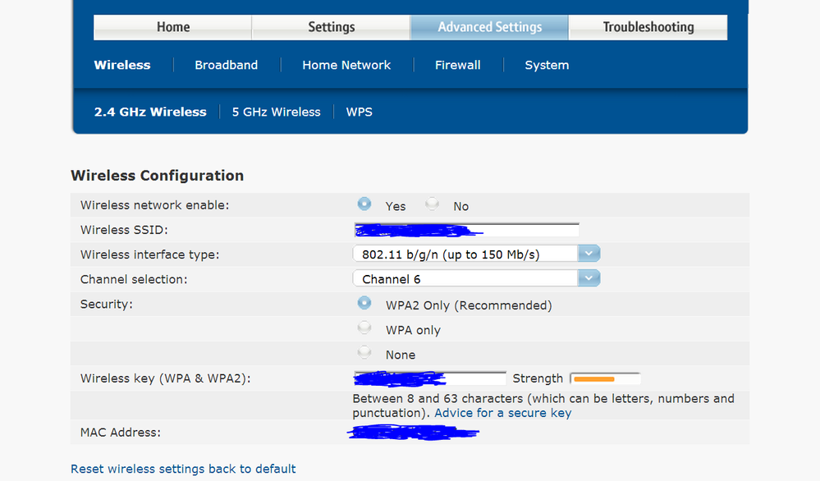Open the WPS sub-tab
Screen dimensions: 820x481
coord(360,112)
